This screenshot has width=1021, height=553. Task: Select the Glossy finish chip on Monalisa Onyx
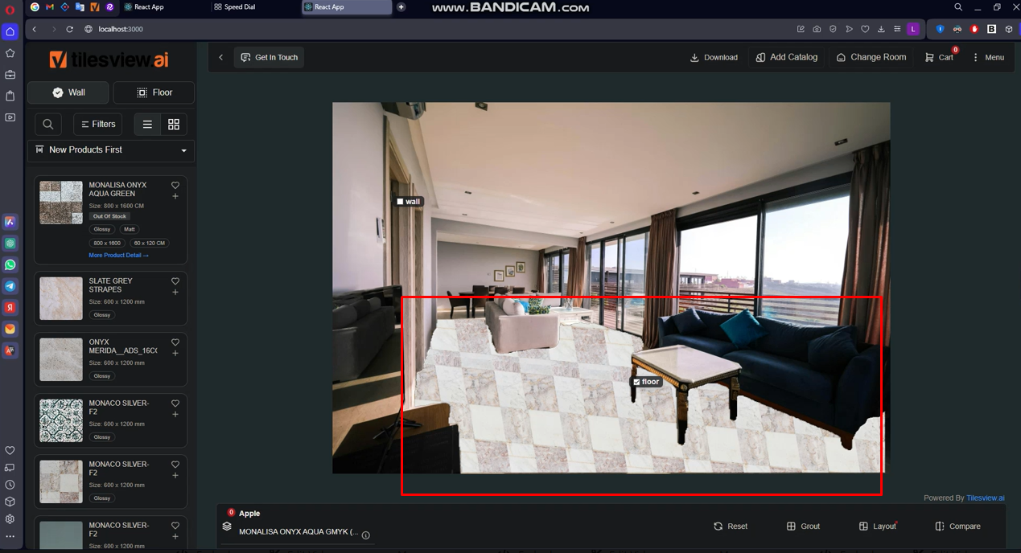tap(102, 229)
